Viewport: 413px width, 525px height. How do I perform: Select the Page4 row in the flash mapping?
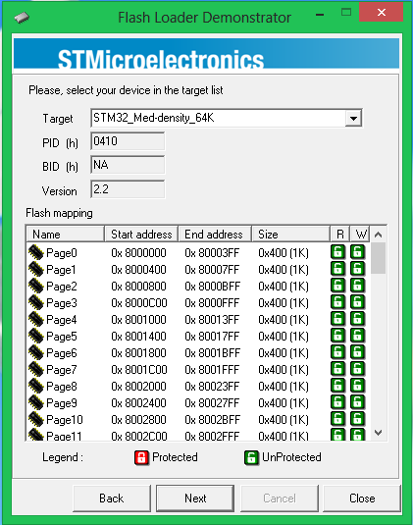click(x=198, y=319)
